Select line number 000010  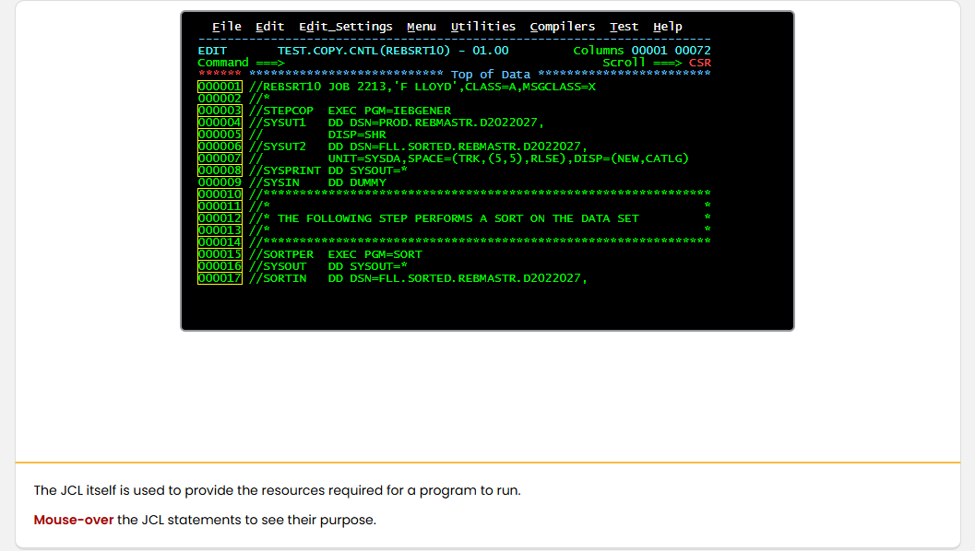pos(220,194)
